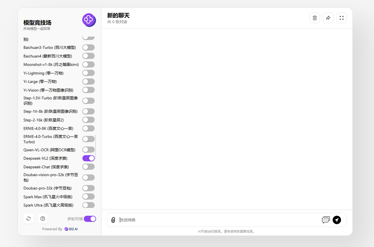Open help with the question mark icon

(x=43, y=218)
